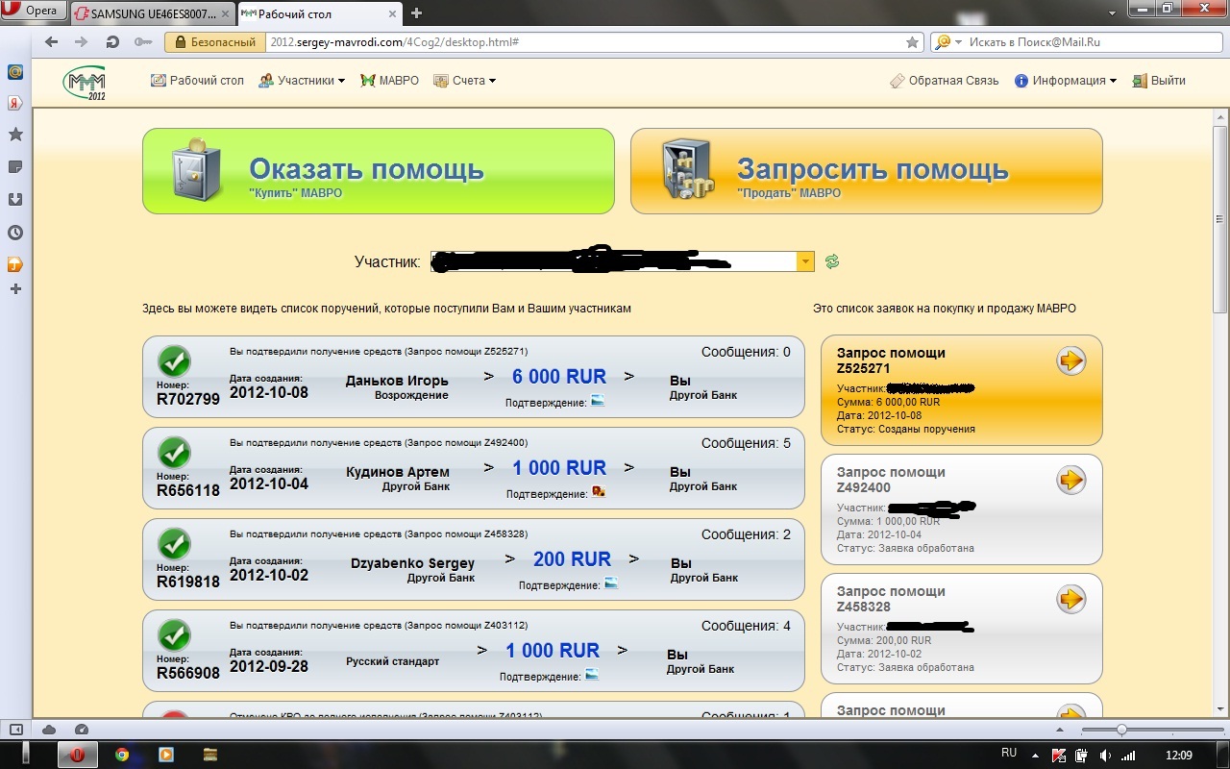Viewport: 1230px width, 769px height.
Task: Bookmark page with address bar star
Action: coord(912,42)
